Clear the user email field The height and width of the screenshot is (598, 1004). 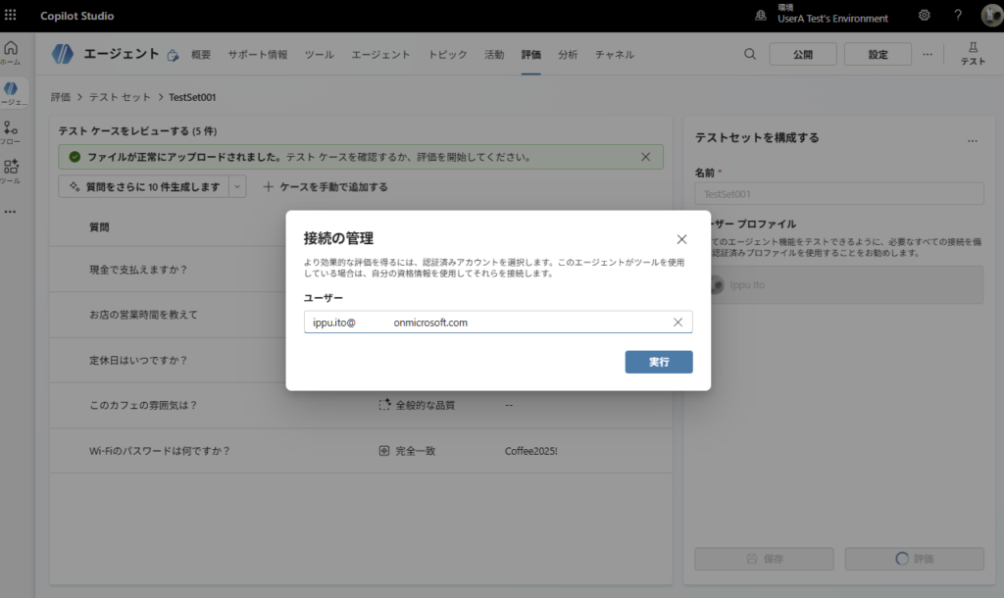pos(678,323)
